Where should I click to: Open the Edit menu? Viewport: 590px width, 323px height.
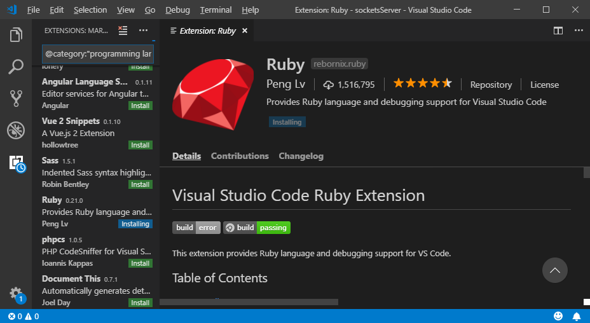pyautogui.click(x=57, y=10)
